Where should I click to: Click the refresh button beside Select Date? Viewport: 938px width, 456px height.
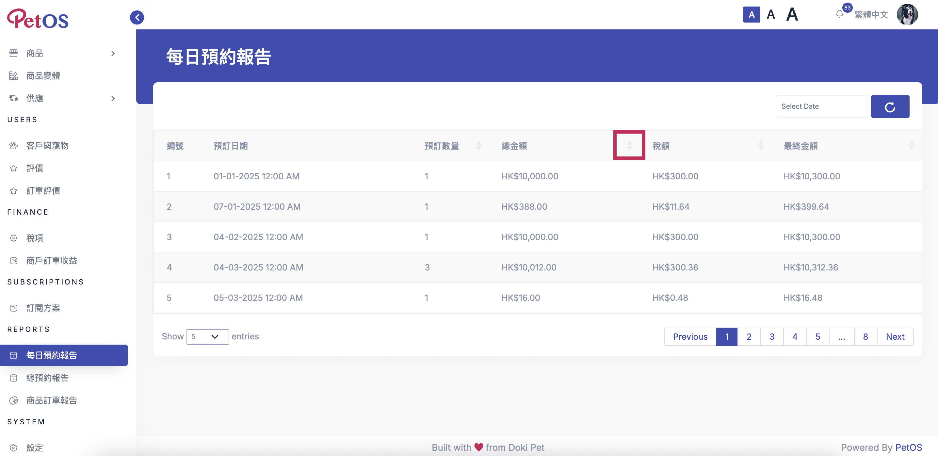tap(890, 106)
